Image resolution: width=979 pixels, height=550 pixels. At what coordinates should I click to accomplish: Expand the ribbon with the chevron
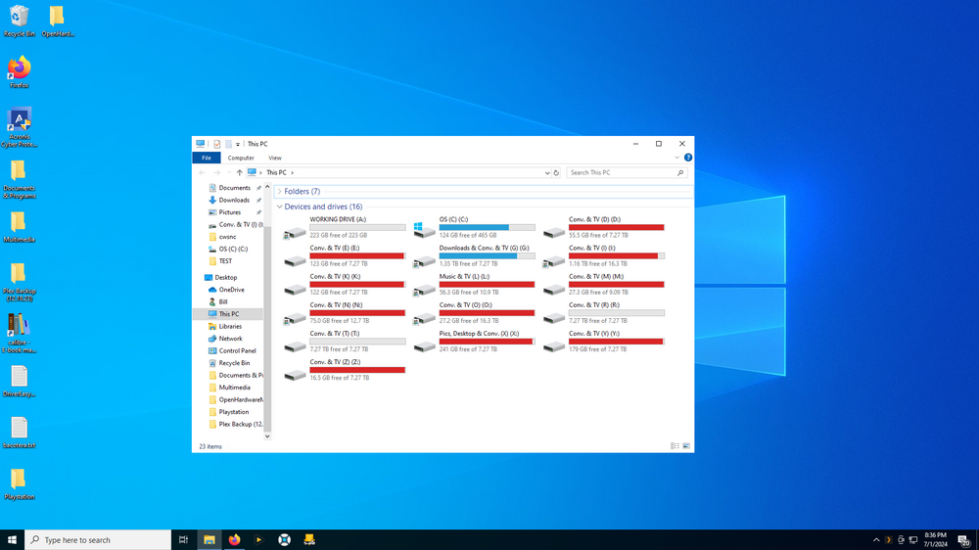pos(676,158)
